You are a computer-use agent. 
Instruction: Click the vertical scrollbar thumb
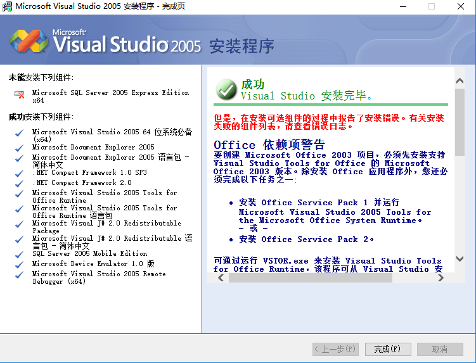pyautogui.click(x=460, y=122)
